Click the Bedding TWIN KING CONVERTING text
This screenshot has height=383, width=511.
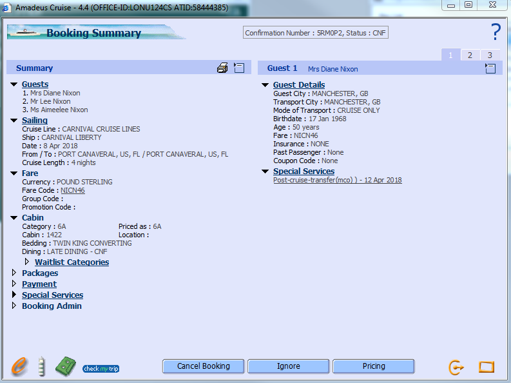click(x=77, y=244)
